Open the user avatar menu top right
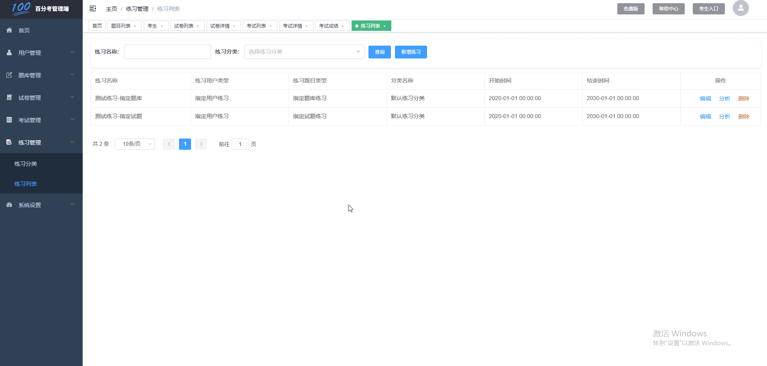767x366 pixels. point(741,8)
